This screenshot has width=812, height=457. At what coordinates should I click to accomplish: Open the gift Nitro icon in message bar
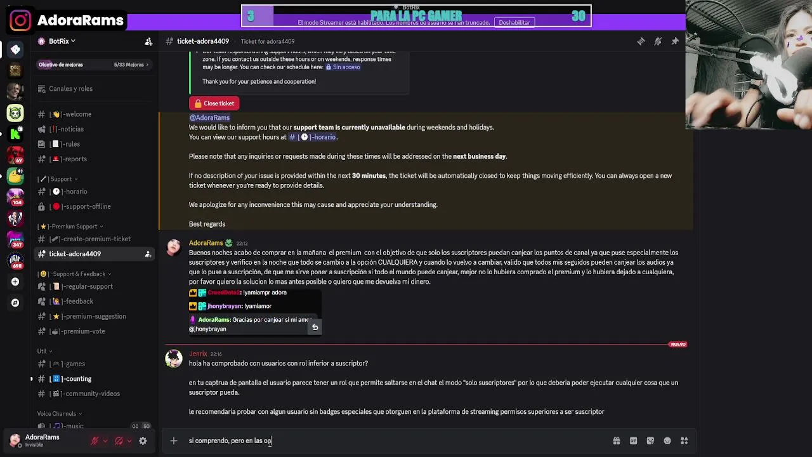pos(616,440)
